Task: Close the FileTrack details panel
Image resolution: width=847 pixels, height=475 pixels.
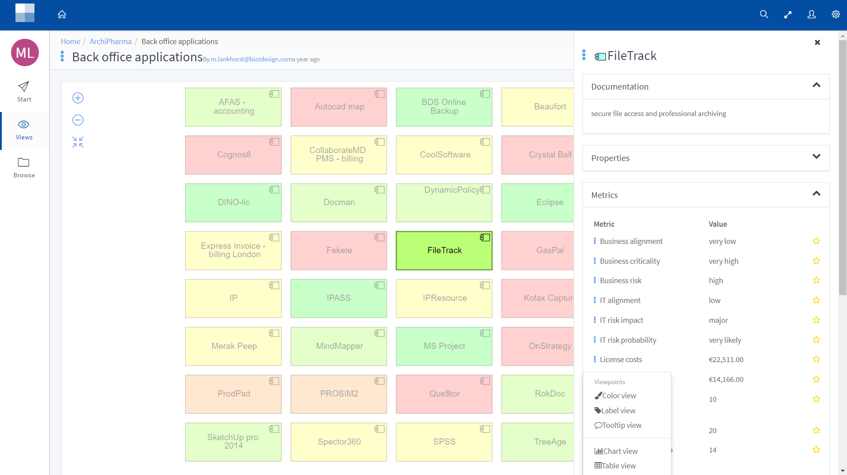Action: coord(817,42)
